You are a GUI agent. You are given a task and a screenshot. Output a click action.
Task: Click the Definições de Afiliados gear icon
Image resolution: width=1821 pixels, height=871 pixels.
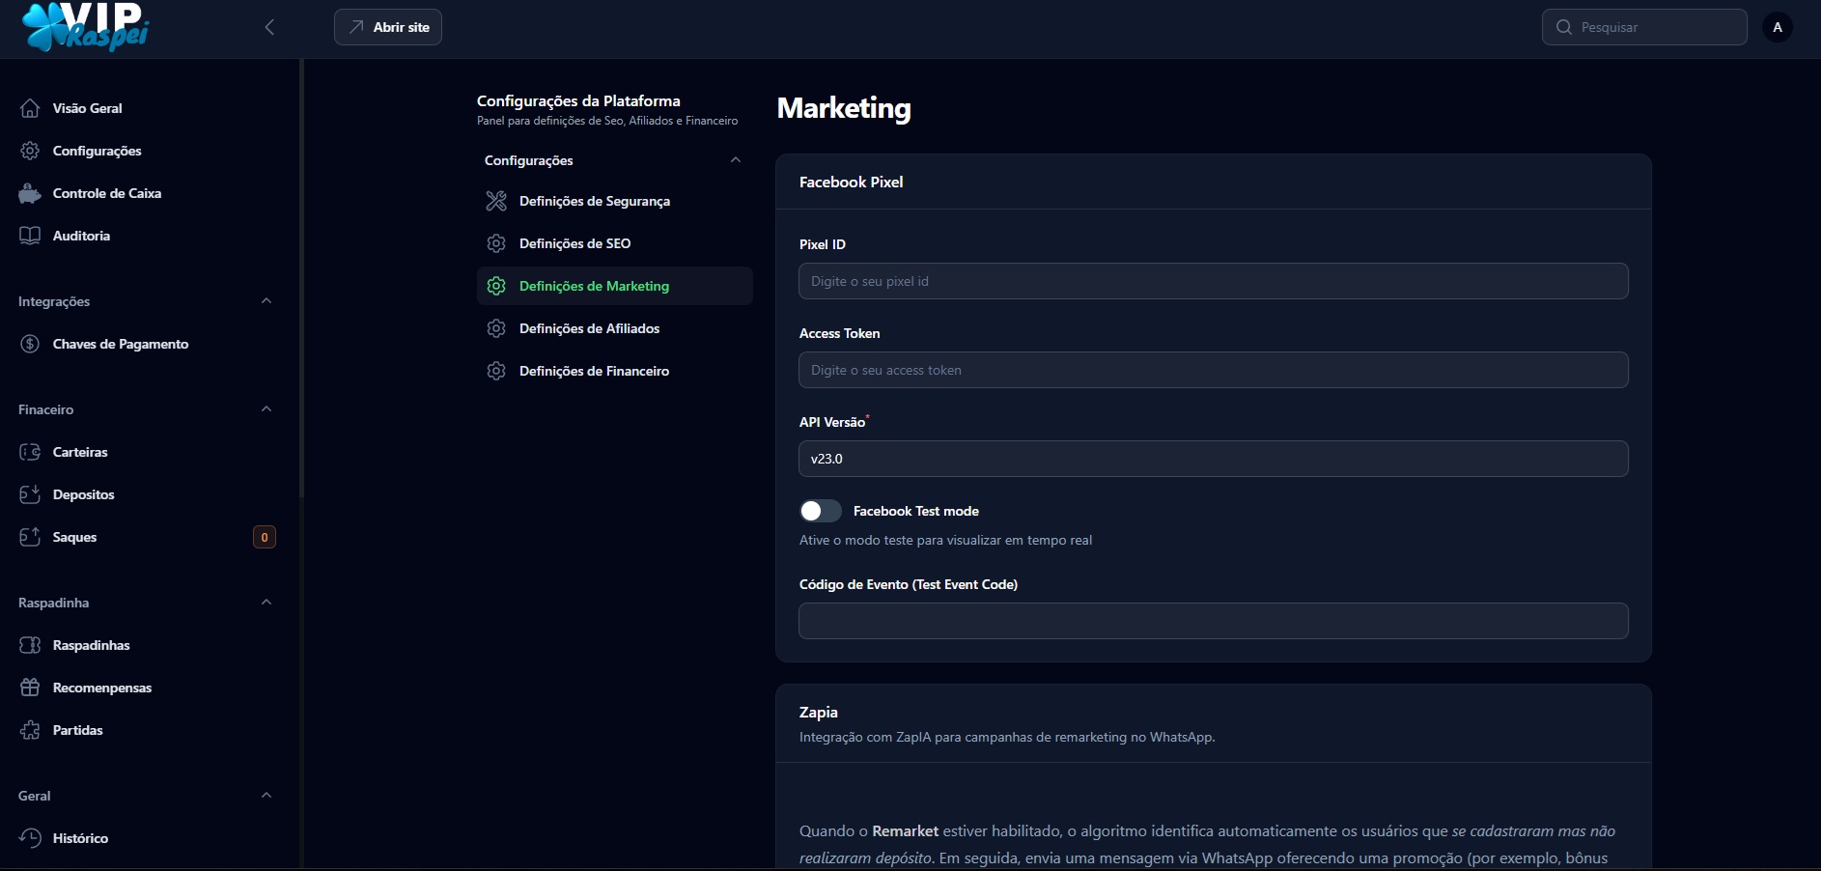[496, 328]
